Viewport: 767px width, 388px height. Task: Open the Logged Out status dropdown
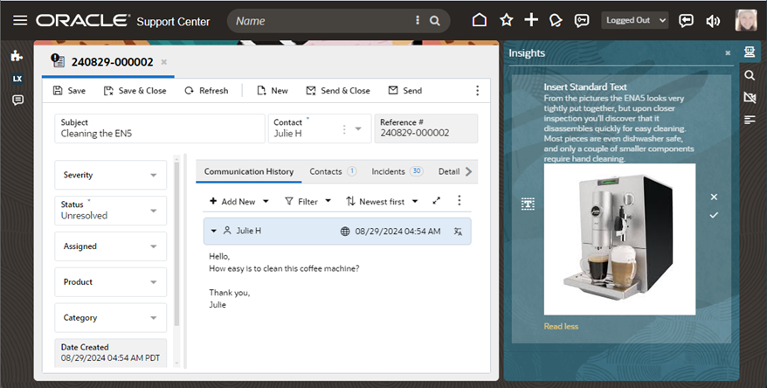[x=634, y=20]
